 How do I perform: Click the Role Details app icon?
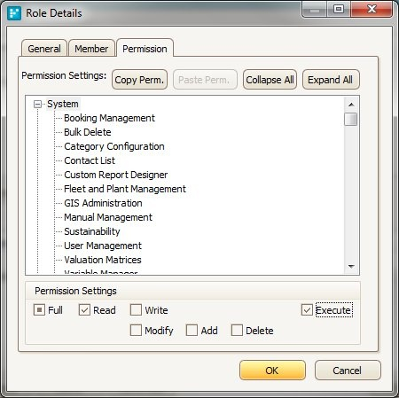14,13
